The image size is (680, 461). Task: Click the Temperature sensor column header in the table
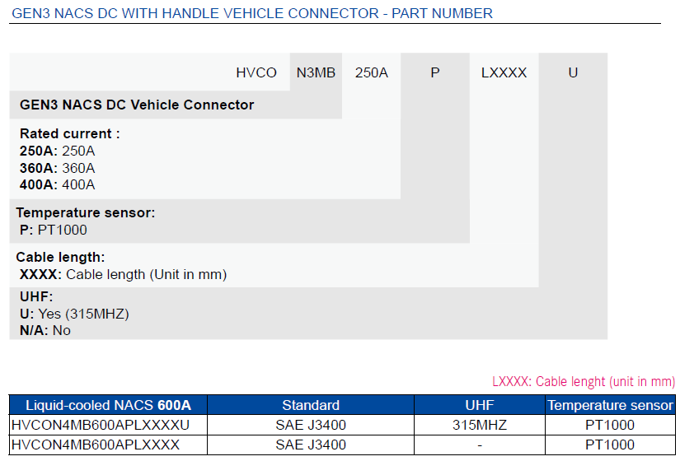pos(610,405)
